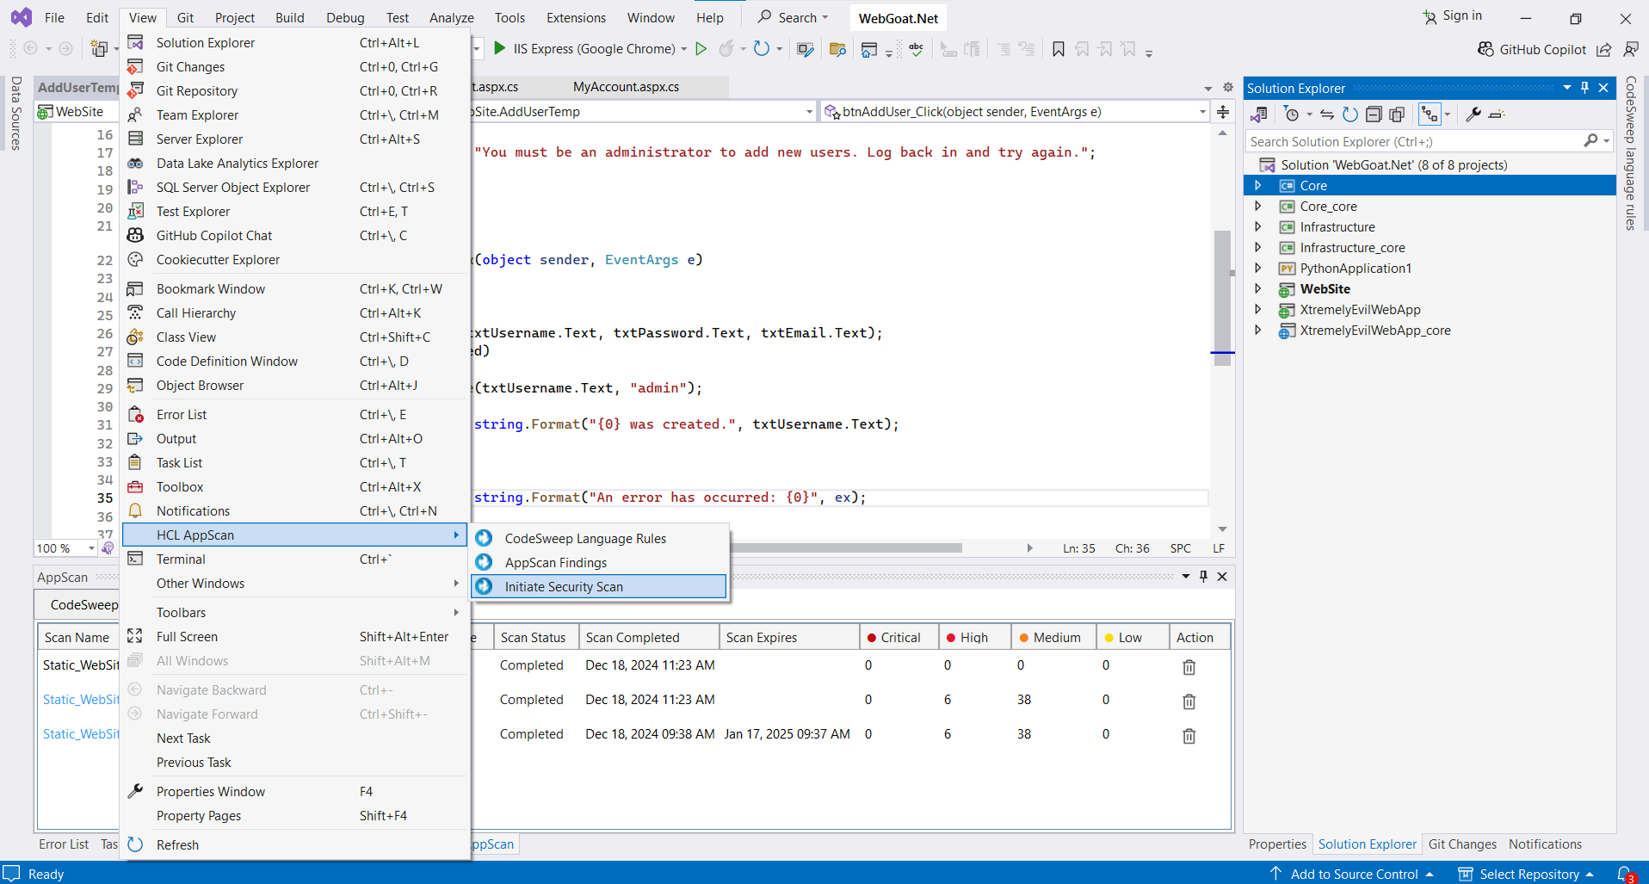Open IIS Express target dropdown arrow

tap(684, 49)
